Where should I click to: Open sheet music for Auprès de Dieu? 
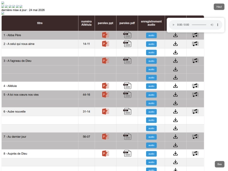click(x=195, y=154)
